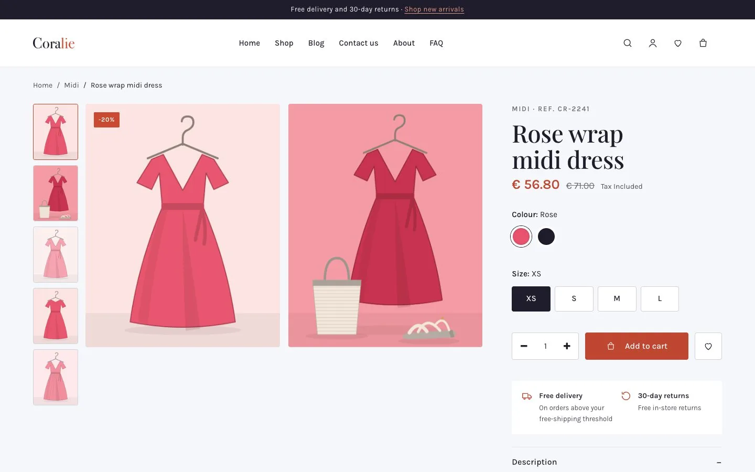The height and width of the screenshot is (472, 755).
Task: Select the fourth dress thumbnail
Action: click(56, 316)
